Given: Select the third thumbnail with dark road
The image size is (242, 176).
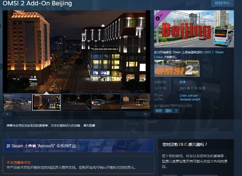Looking at the screenshot, I should tap(76, 102).
